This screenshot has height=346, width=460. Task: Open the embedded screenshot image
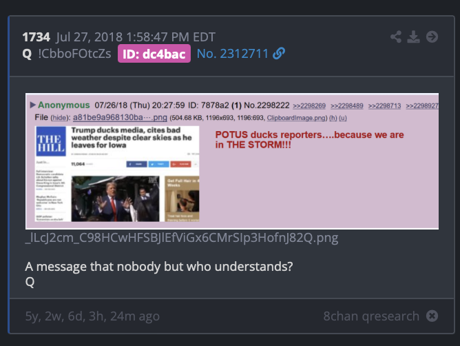232,161
